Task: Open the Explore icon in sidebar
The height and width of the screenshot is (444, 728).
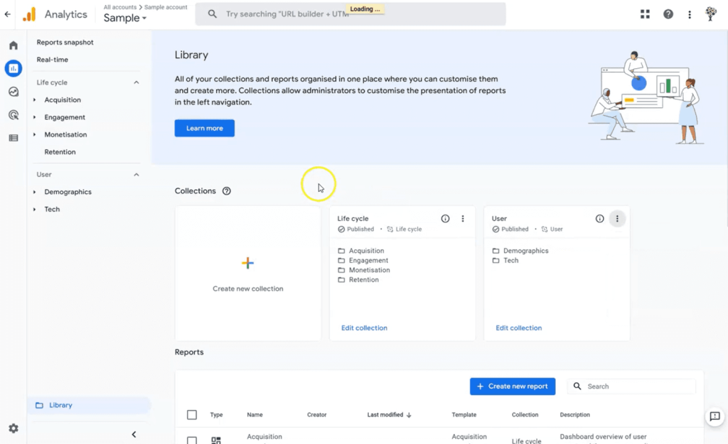Action: click(x=14, y=92)
